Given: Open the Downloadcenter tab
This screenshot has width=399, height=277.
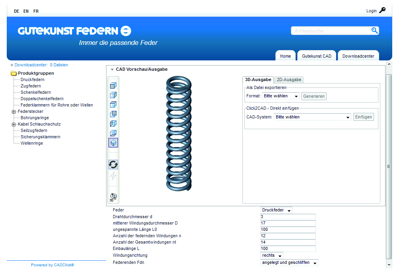Looking at the screenshot, I should click(x=358, y=56).
